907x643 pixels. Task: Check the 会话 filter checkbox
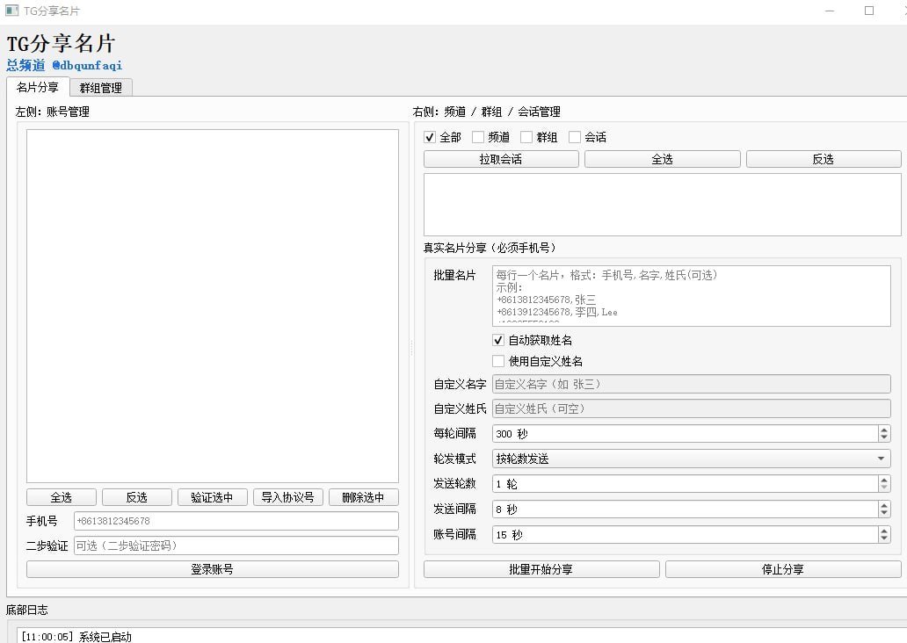[575, 137]
